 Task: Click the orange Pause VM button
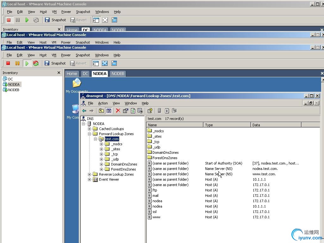coord(17,63)
